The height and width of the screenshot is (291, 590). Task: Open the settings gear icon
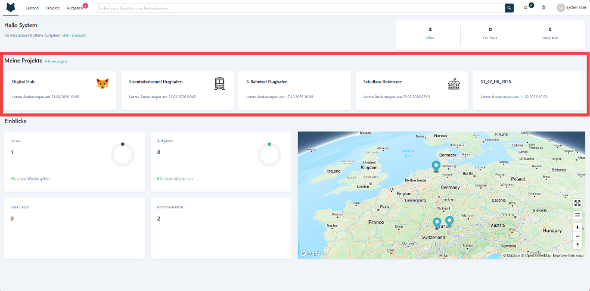(544, 8)
